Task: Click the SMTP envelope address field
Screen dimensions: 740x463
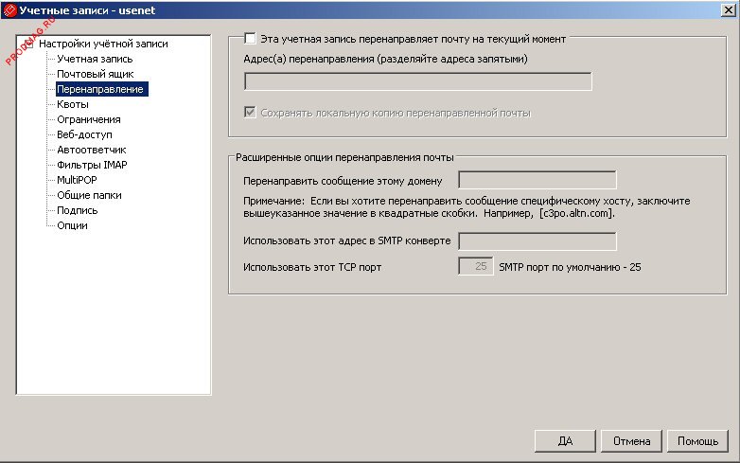Action: pyautogui.click(x=537, y=241)
